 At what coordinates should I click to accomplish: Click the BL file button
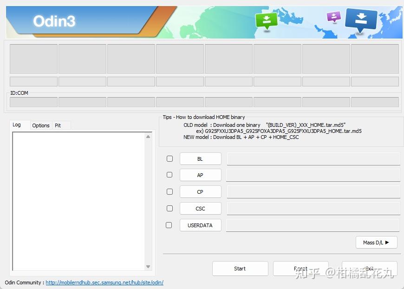[201, 159]
